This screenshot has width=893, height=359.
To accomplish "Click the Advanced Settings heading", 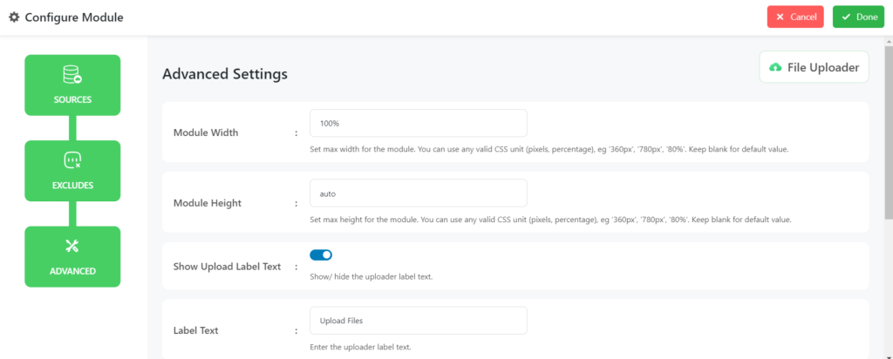I will click(225, 74).
